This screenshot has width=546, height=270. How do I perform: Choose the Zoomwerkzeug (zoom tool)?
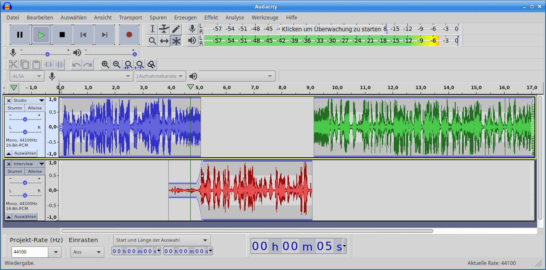pyautogui.click(x=151, y=40)
